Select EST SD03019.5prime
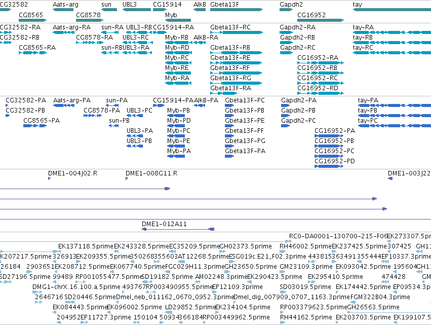 305,287
